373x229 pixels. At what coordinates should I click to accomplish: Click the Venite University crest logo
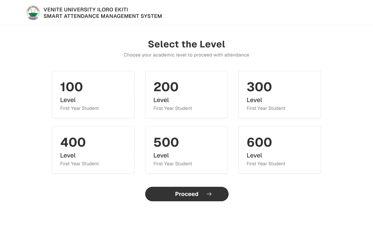(x=33, y=13)
